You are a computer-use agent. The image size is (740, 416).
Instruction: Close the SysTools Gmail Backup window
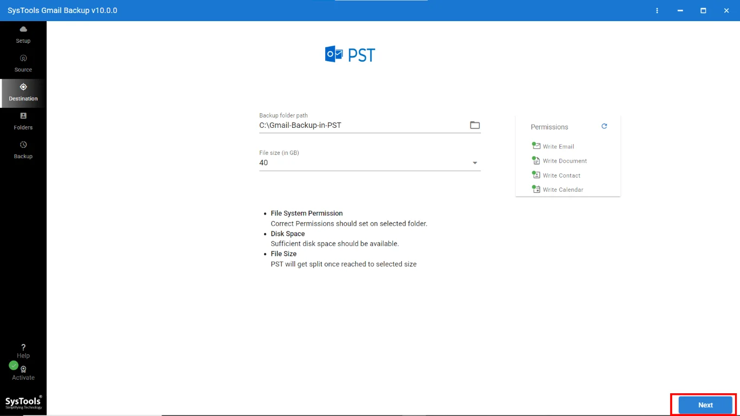click(x=726, y=10)
